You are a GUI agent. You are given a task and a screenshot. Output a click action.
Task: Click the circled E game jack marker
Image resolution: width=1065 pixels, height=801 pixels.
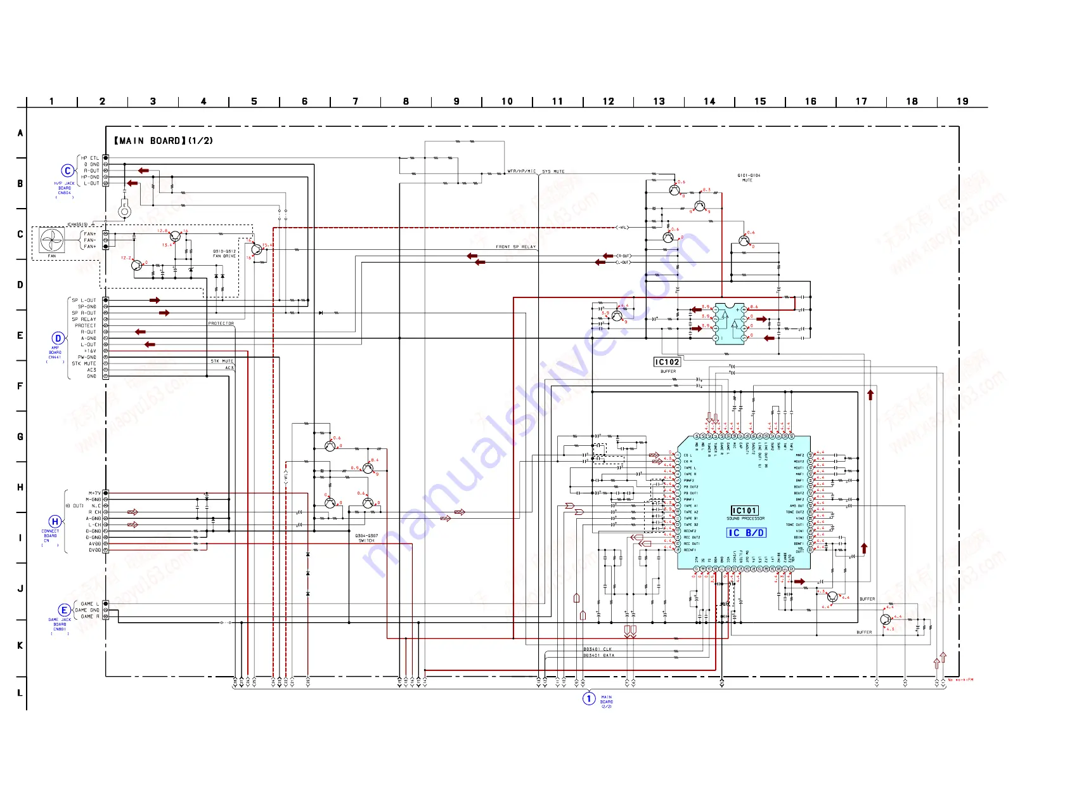tap(64, 610)
